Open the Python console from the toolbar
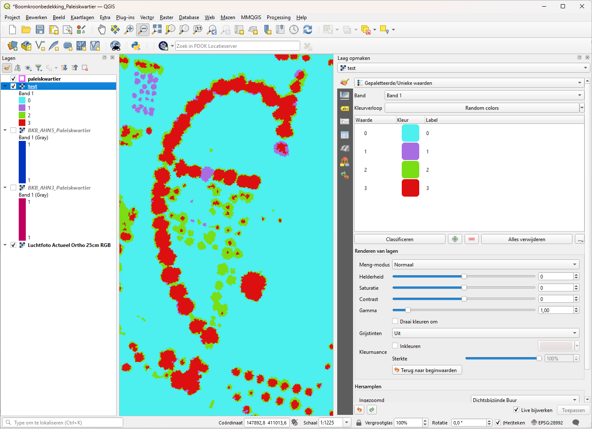592x429 pixels. (x=136, y=46)
